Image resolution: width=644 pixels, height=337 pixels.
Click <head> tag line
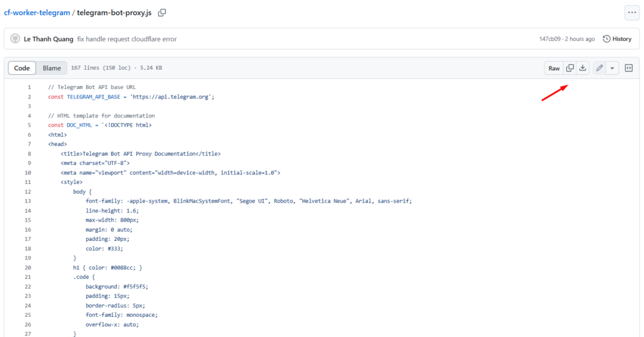point(57,144)
